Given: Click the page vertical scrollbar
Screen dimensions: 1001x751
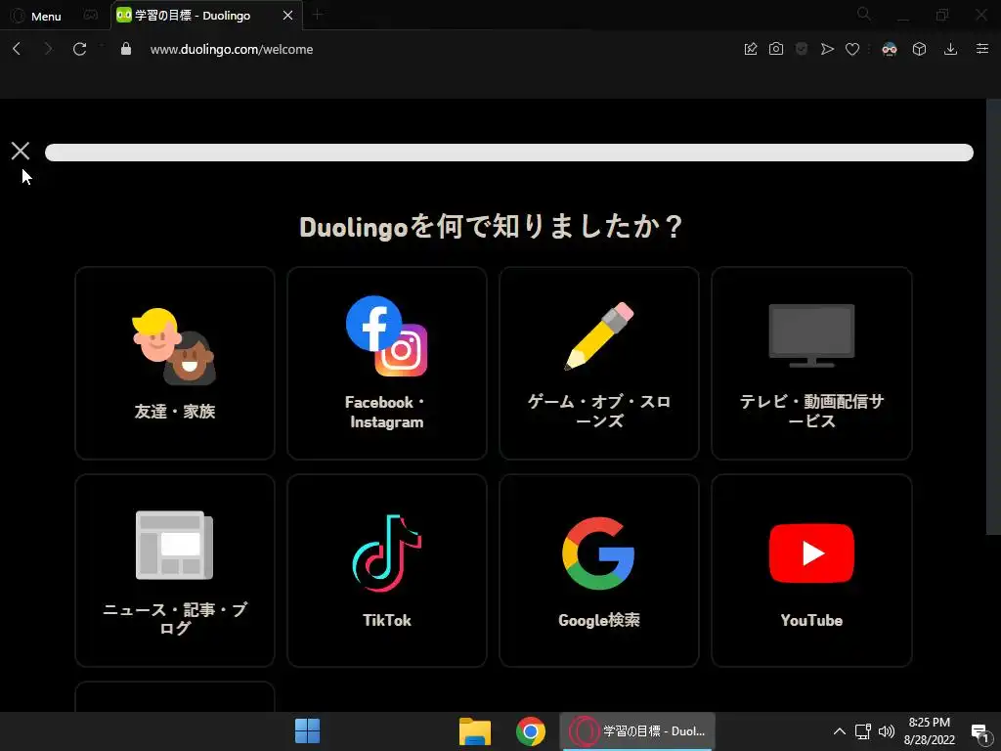Looking at the screenshot, I should pyautogui.click(x=993, y=317).
